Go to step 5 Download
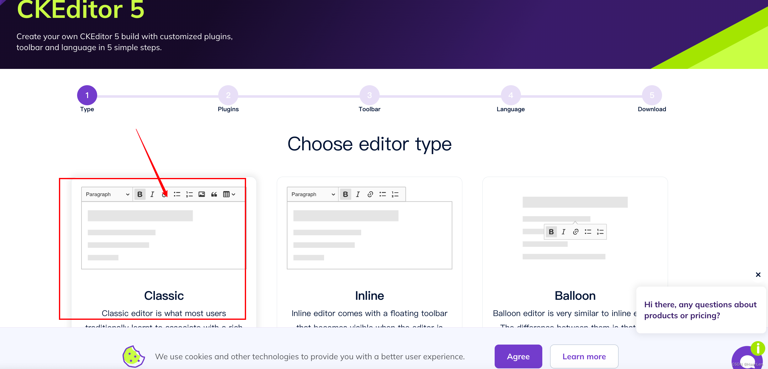The height and width of the screenshot is (369, 768). (x=652, y=95)
